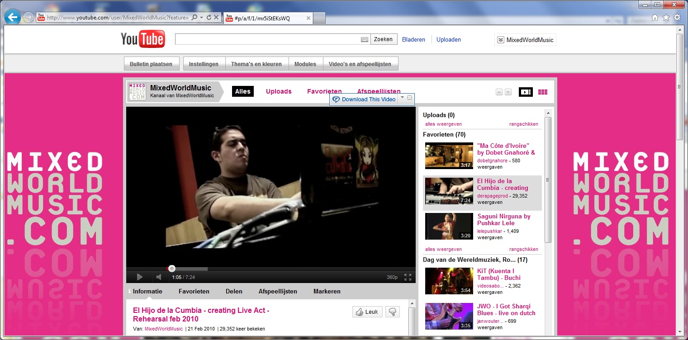Click the Uploaden link
The image size is (688, 340).
tap(449, 40)
